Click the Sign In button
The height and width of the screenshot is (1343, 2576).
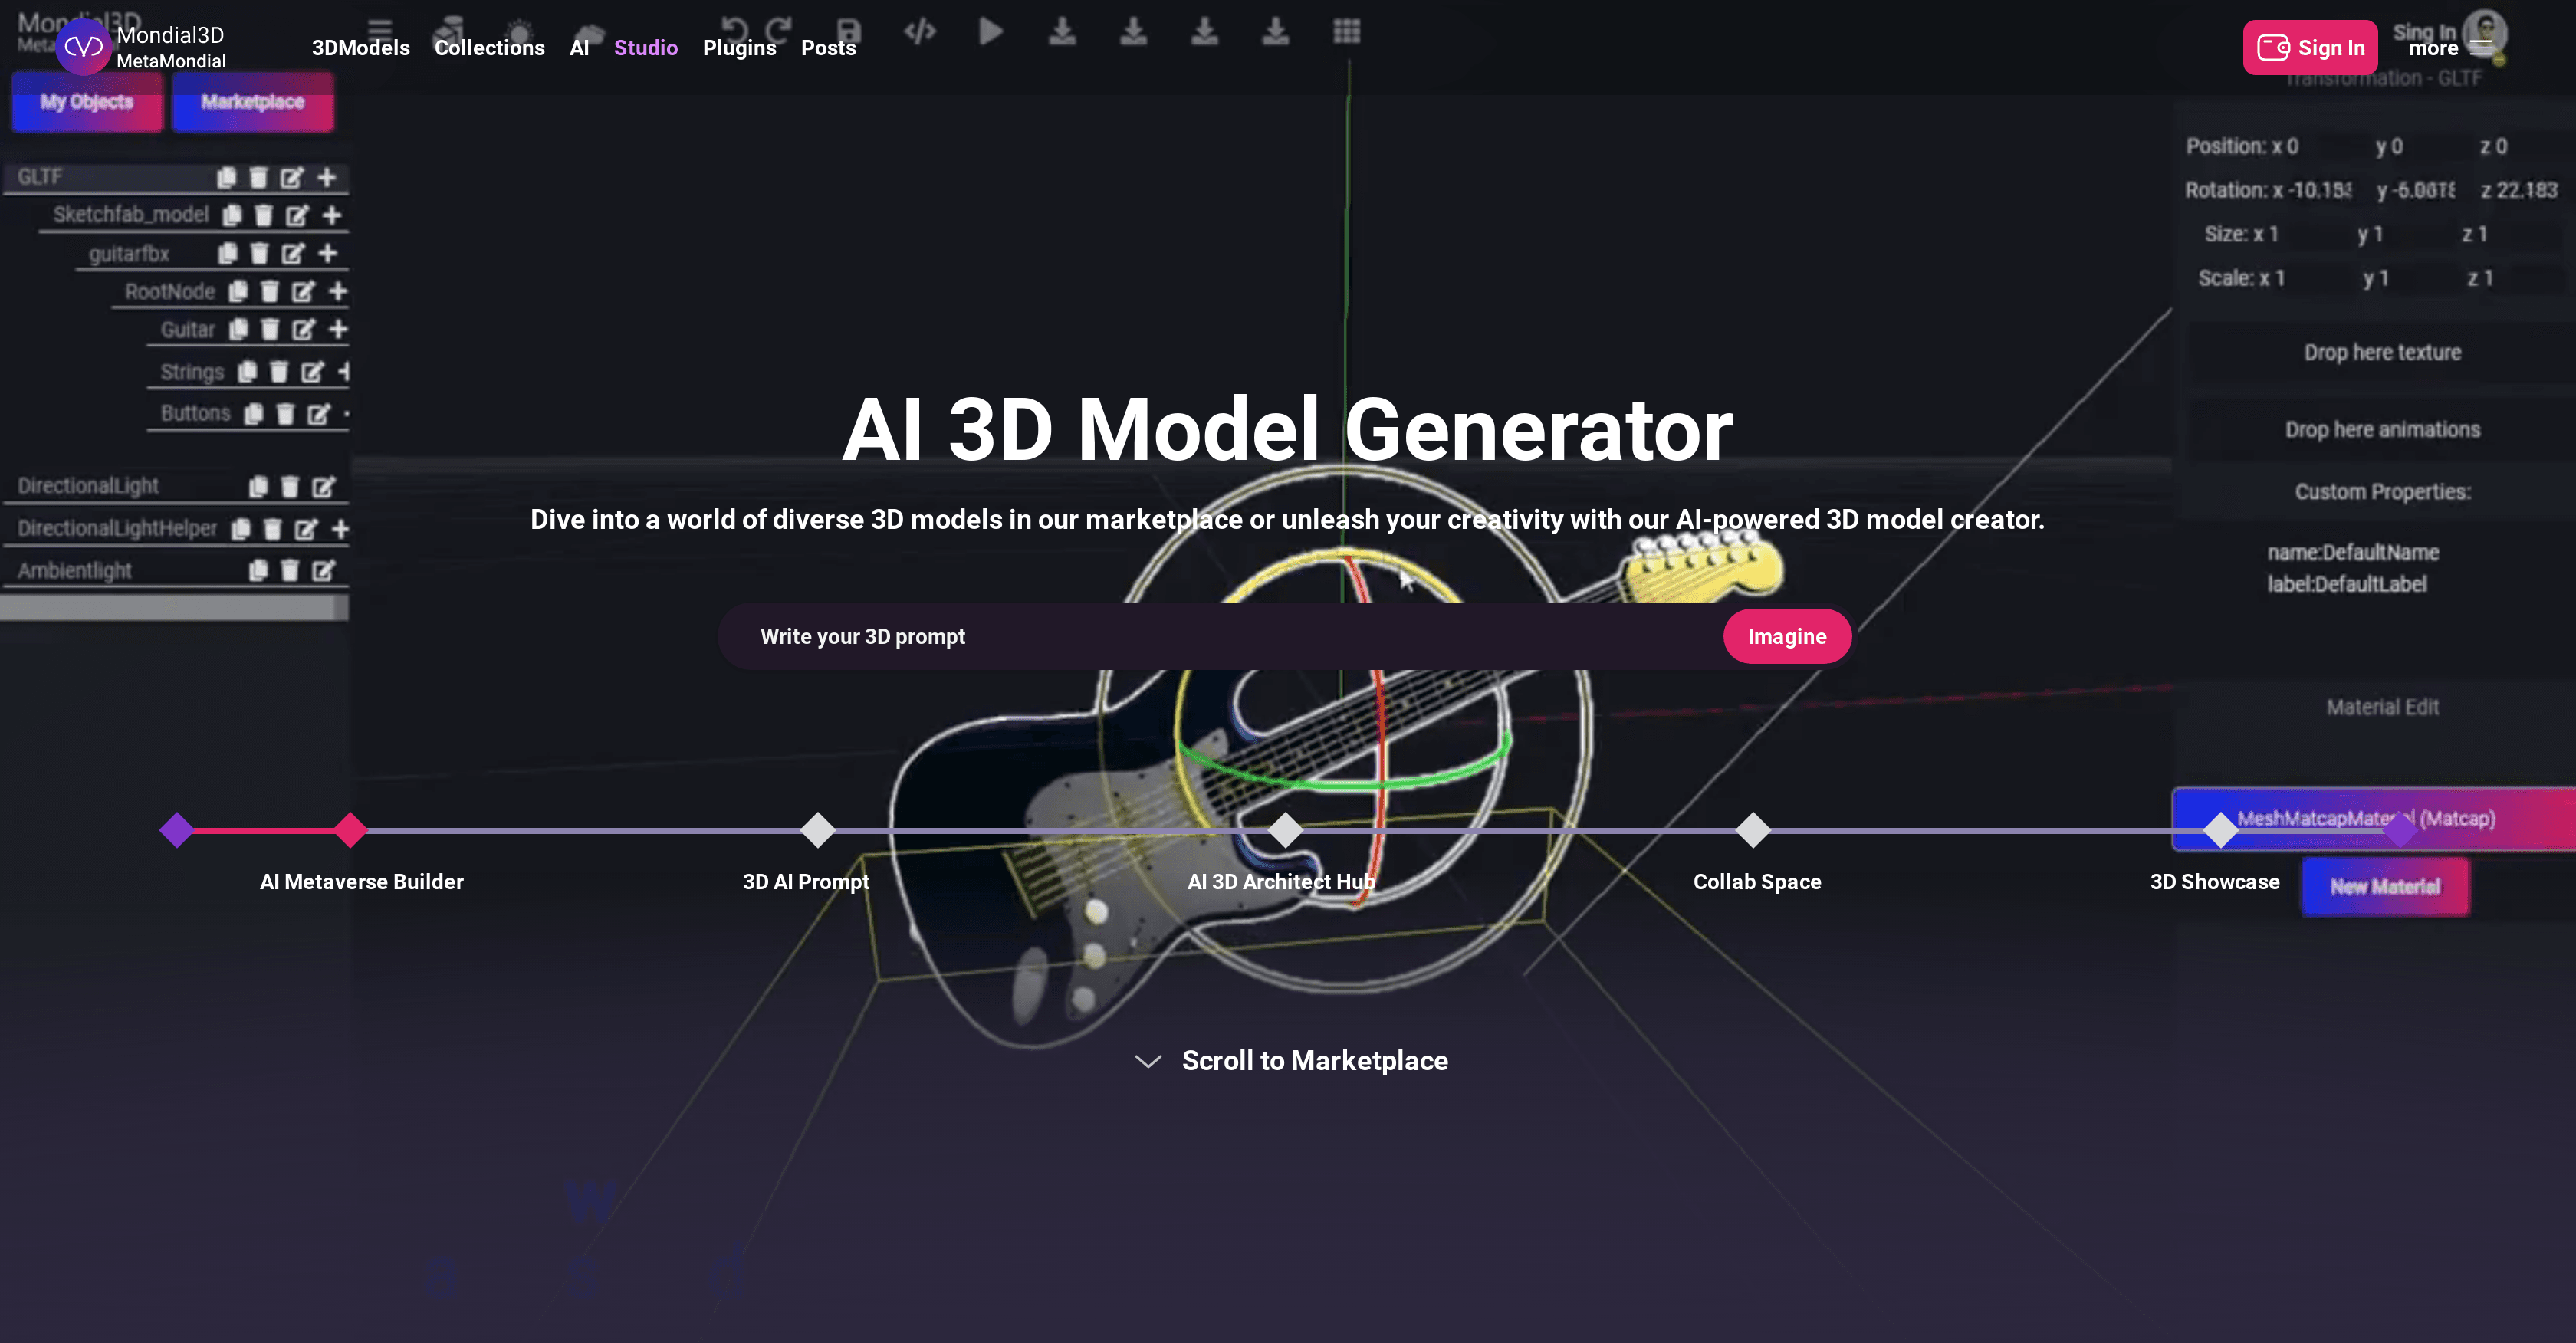pyautogui.click(x=2310, y=47)
